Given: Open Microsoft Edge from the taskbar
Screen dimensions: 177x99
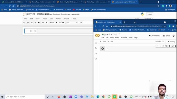Looking at the screenshot, I should pos(98,97).
